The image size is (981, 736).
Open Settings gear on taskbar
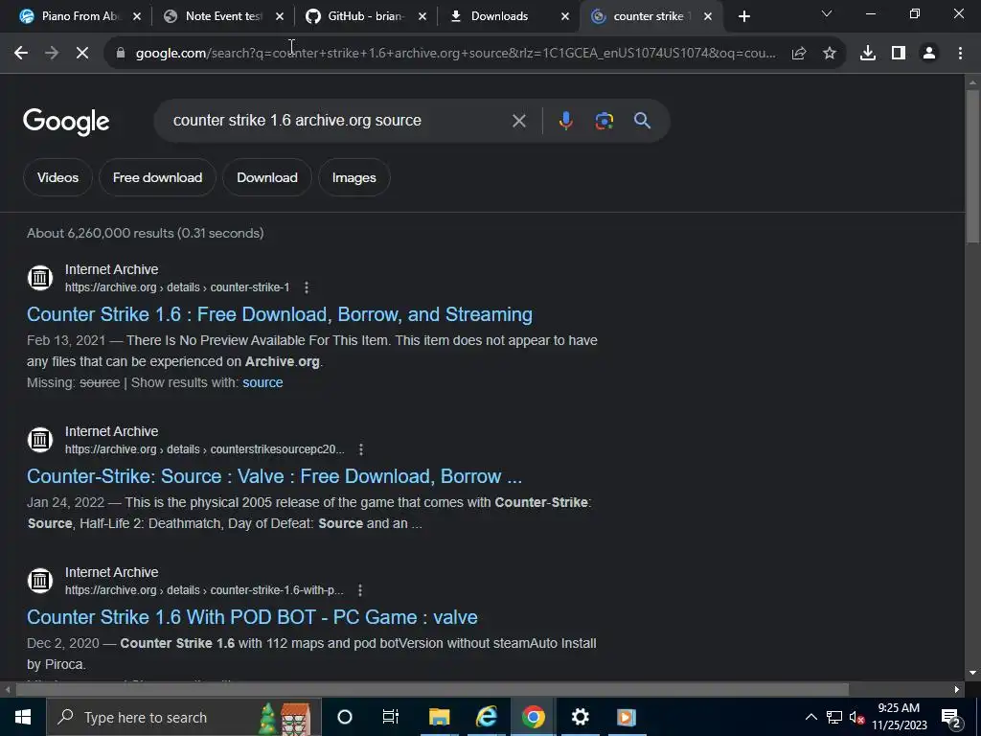tap(580, 717)
